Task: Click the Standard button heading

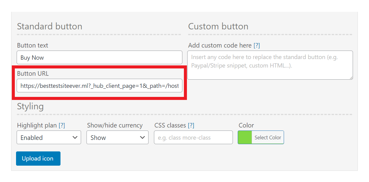Action: tap(50, 26)
